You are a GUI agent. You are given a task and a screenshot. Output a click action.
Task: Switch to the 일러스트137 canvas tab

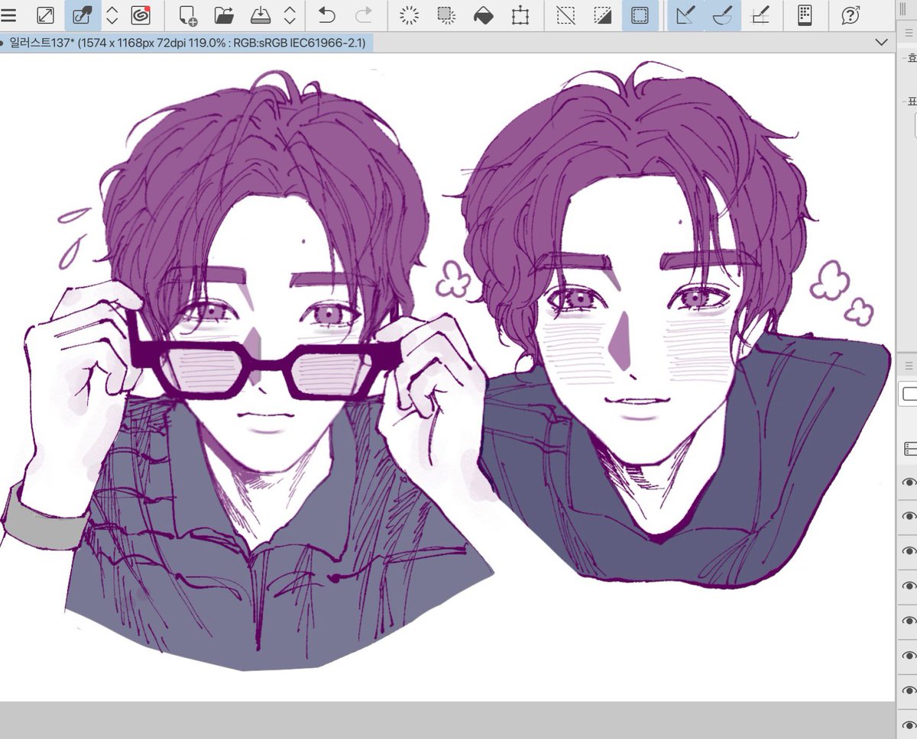pos(187,43)
